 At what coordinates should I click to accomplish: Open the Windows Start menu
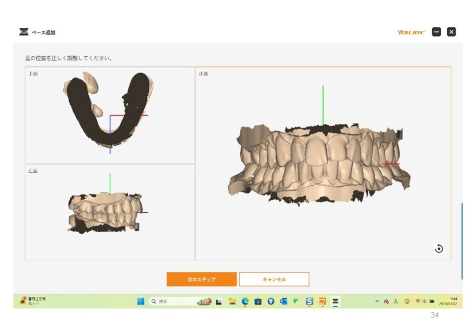click(140, 302)
